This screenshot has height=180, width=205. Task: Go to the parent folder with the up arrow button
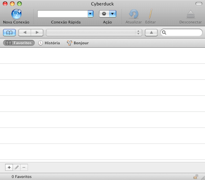pos(151,32)
